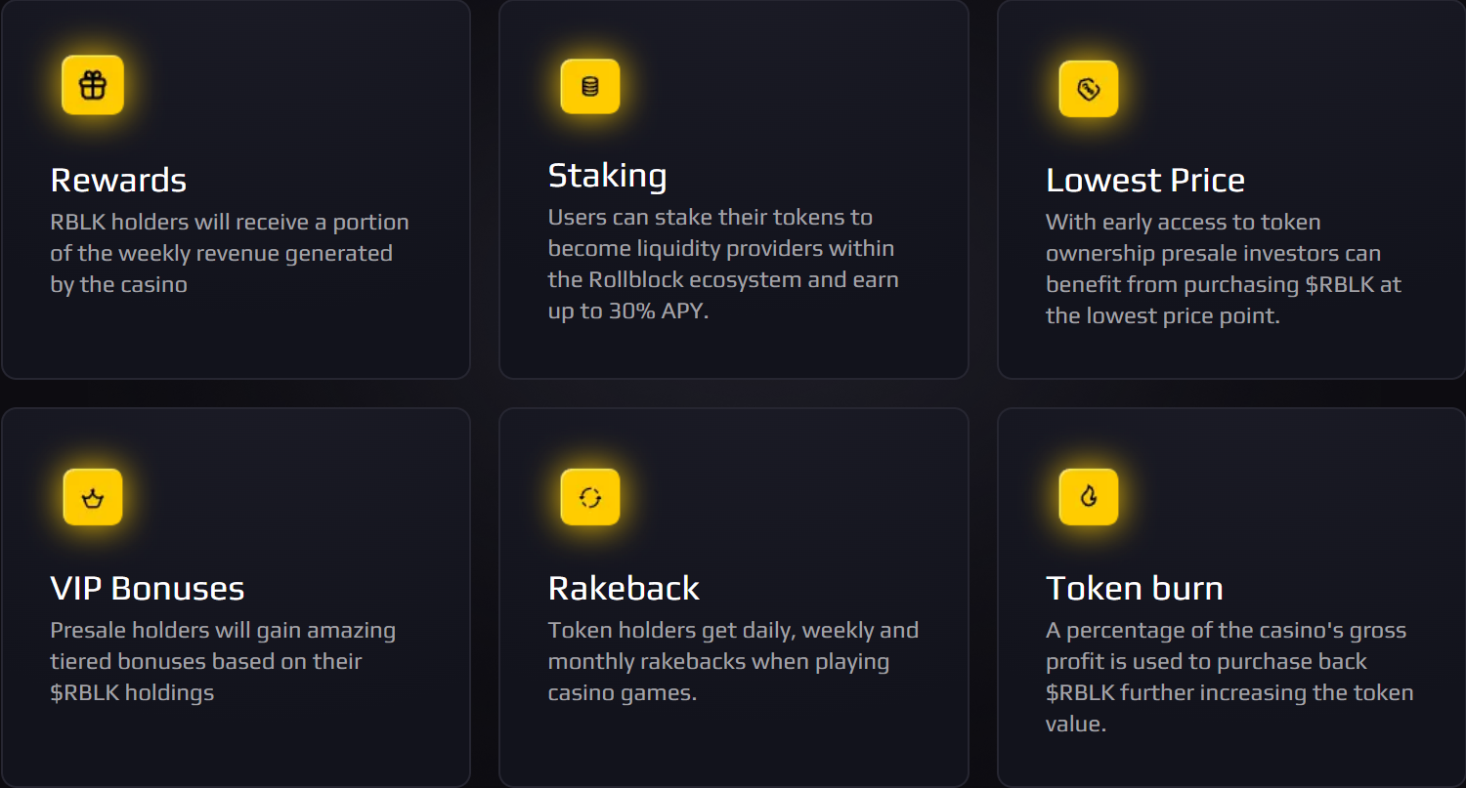1466x788 pixels.
Task: Click the coin stack Staking icon
Action: pyautogui.click(x=590, y=86)
